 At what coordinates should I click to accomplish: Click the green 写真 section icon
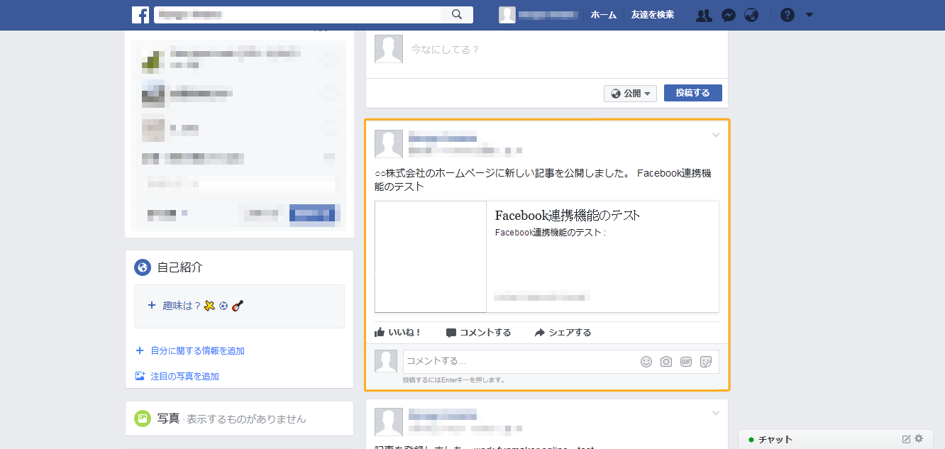click(x=143, y=418)
